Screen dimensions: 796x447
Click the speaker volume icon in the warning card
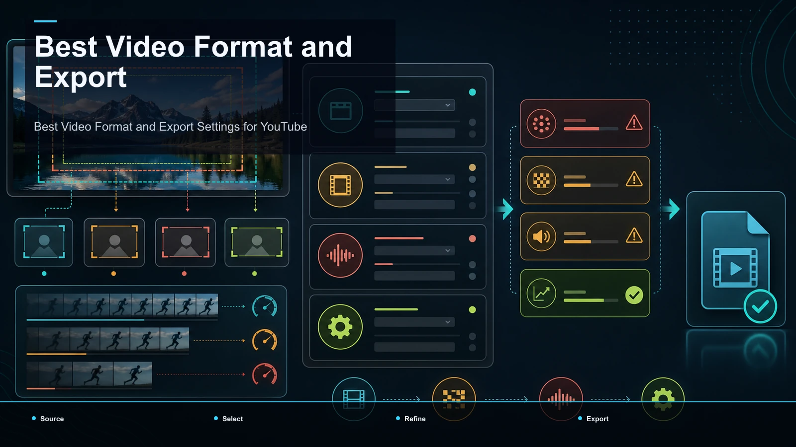(x=541, y=236)
